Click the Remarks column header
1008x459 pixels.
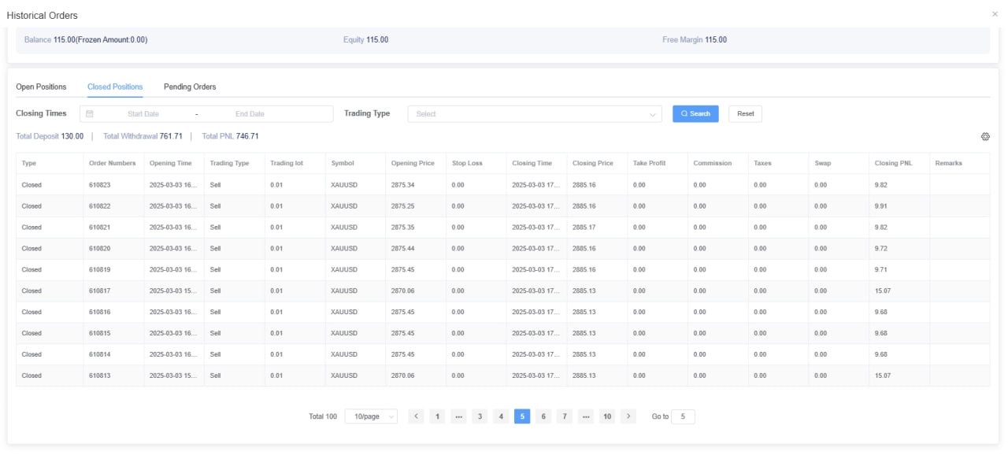[960, 164]
